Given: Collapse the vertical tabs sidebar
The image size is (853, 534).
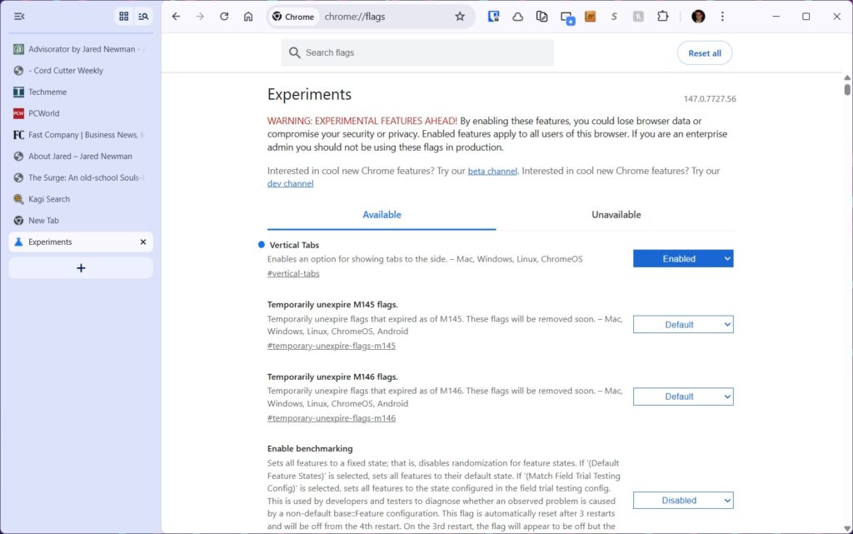Looking at the screenshot, I should coord(19,17).
